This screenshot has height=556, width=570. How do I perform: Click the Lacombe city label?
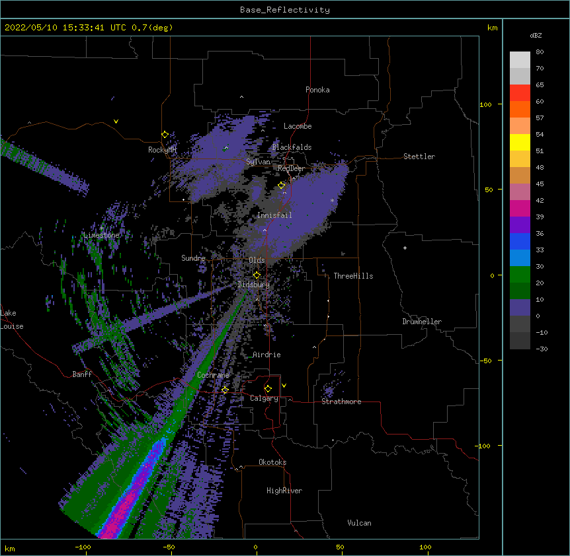[x=298, y=126]
